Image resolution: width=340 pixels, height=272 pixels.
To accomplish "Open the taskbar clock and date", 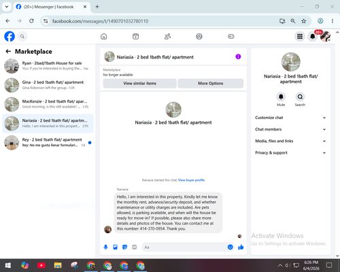I will [311, 265].
